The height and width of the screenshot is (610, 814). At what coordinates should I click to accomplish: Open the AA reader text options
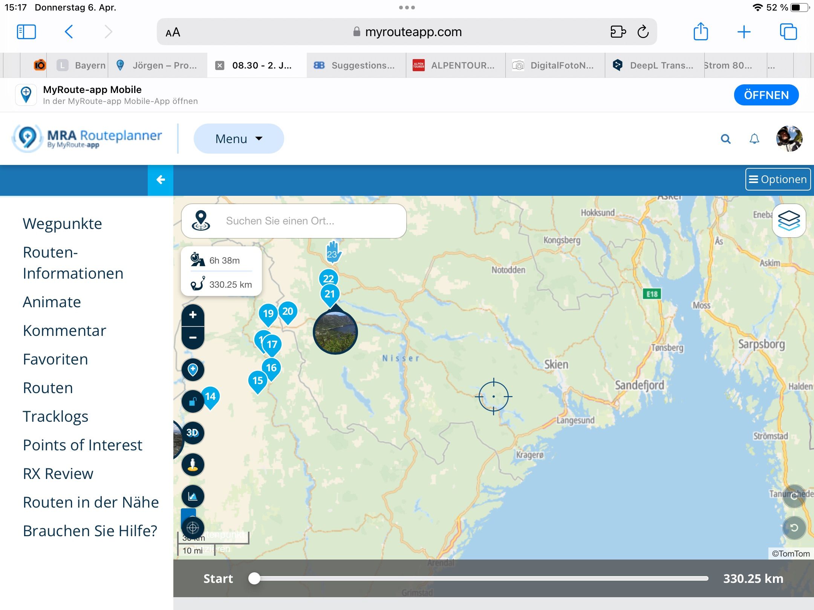[173, 32]
